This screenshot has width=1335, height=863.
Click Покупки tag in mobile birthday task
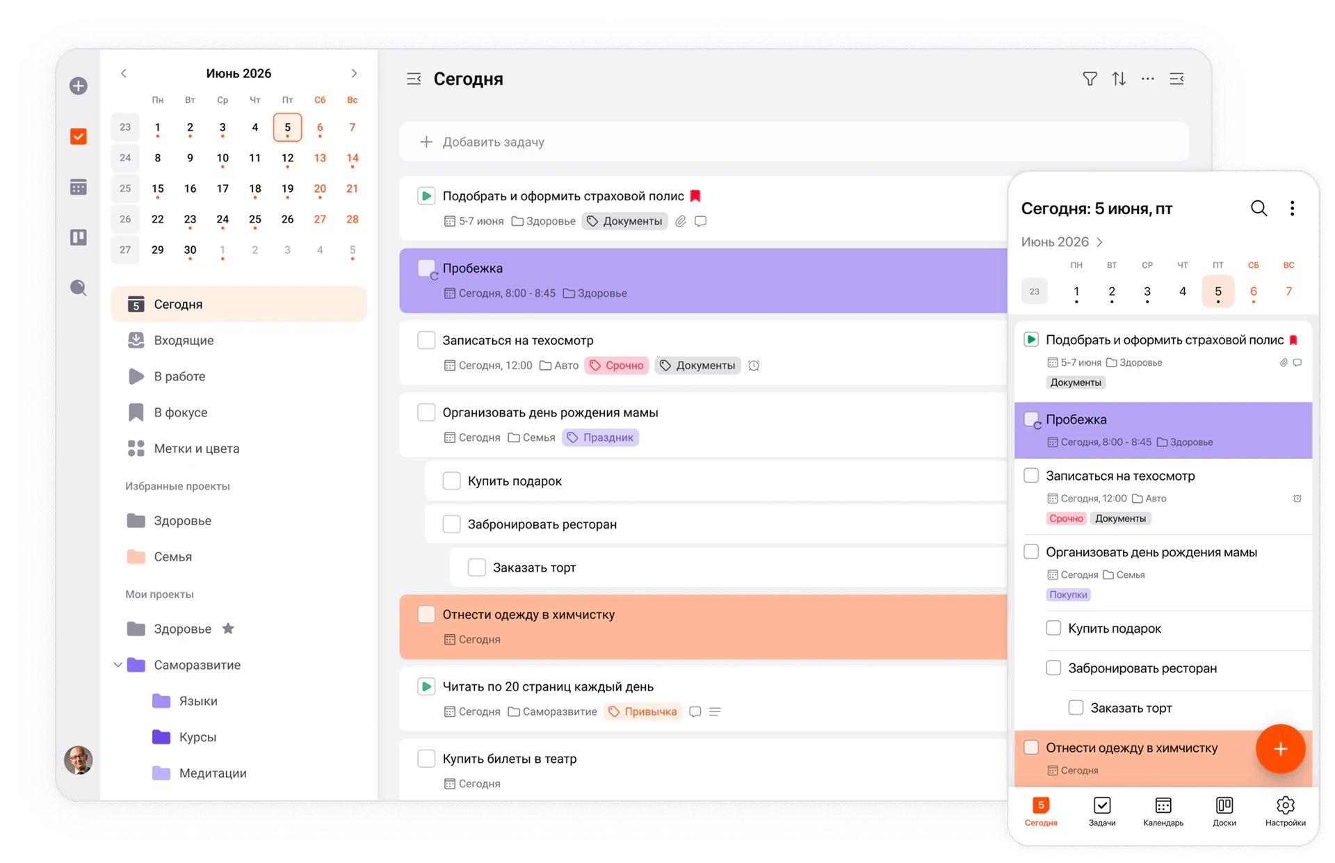coord(1068,595)
